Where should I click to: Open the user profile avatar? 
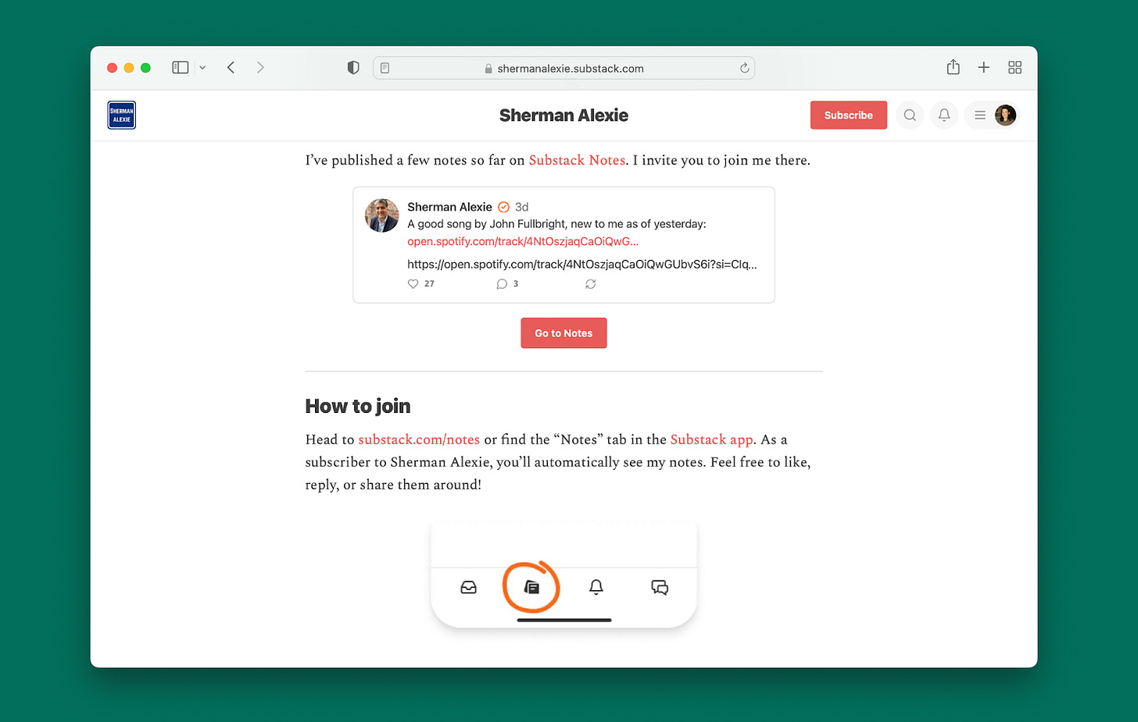1005,115
